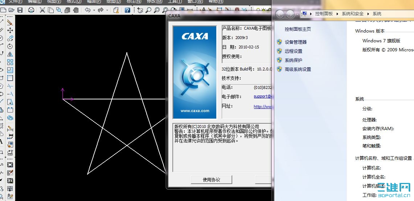Open the http website link
Image resolution: width=414 pixels, height=201 pixels.
[263, 107]
